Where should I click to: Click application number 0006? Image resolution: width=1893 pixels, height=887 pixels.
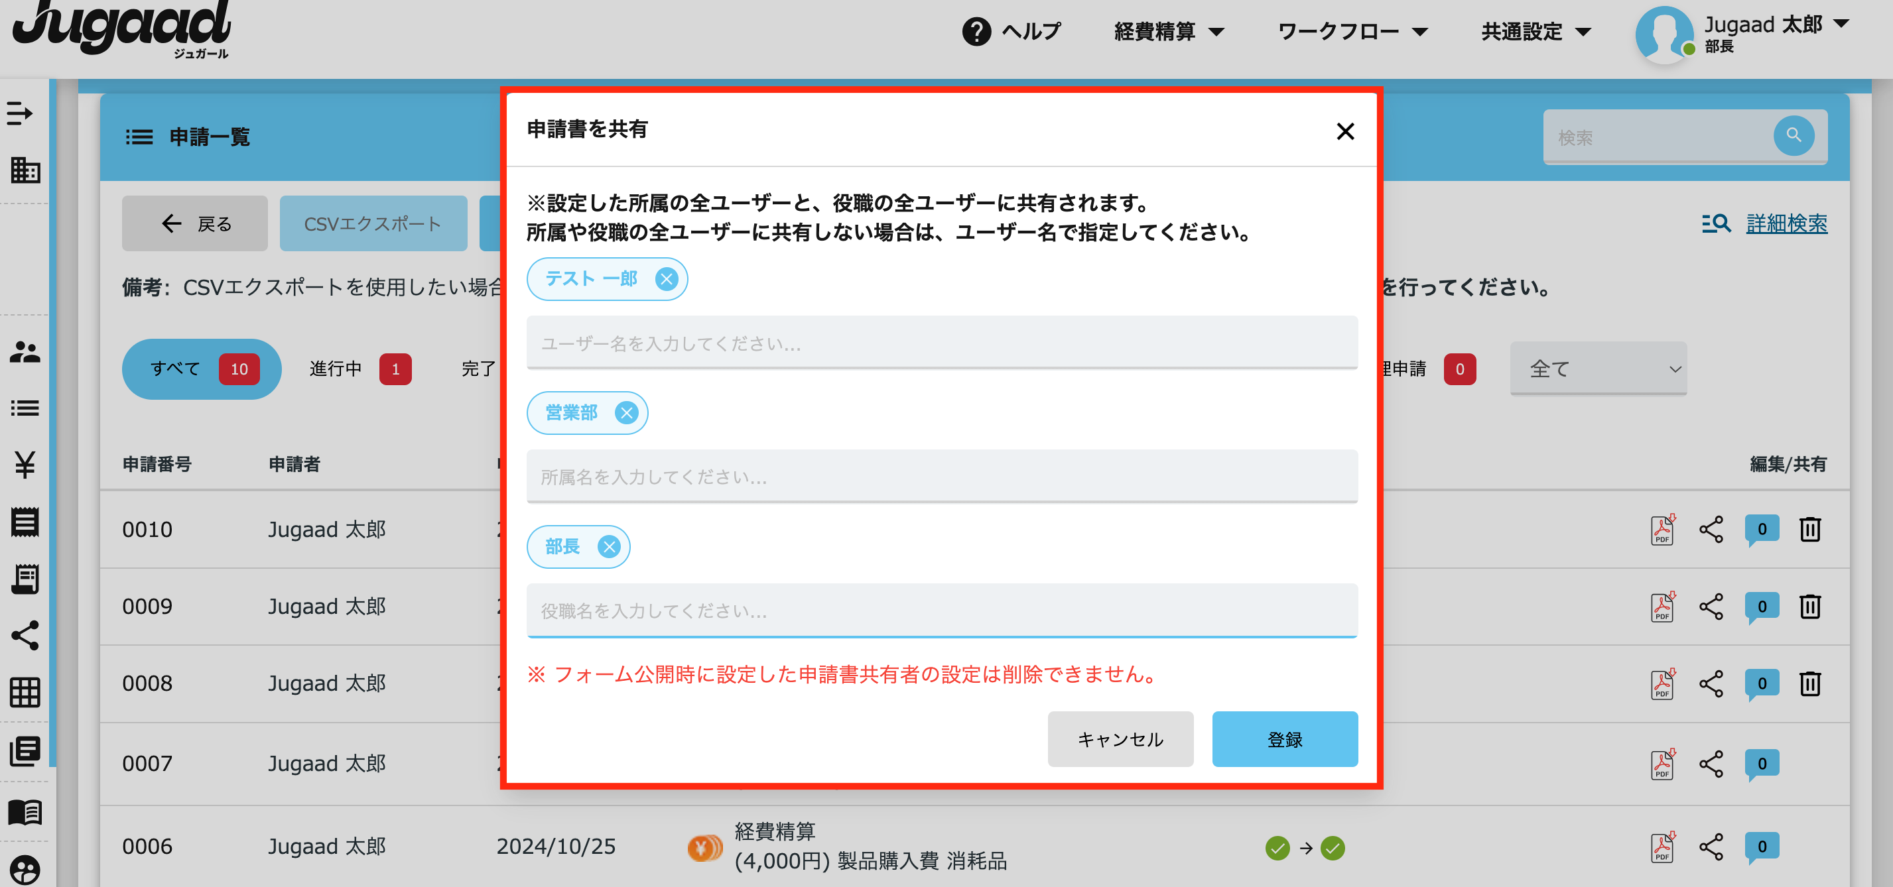click(x=147, y=846)
